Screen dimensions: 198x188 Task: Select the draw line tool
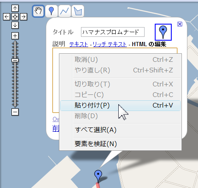64,11
